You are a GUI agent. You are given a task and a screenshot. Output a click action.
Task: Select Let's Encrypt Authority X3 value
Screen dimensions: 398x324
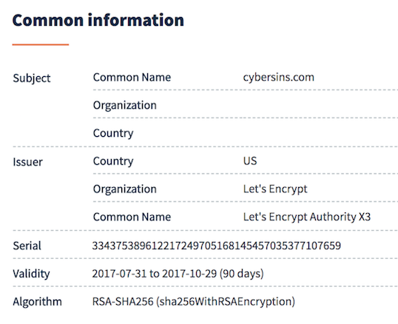pyautogui.click(x=307, y=217)
